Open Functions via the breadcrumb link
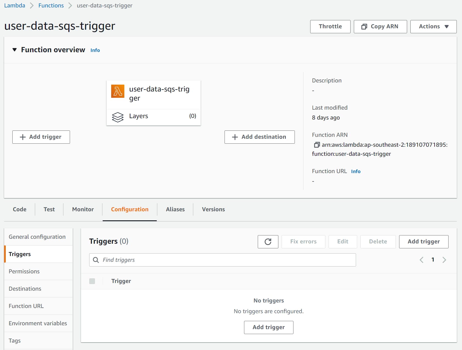Image resolution: width=462 pixels, height=350 pixels. tap(51, 5)
